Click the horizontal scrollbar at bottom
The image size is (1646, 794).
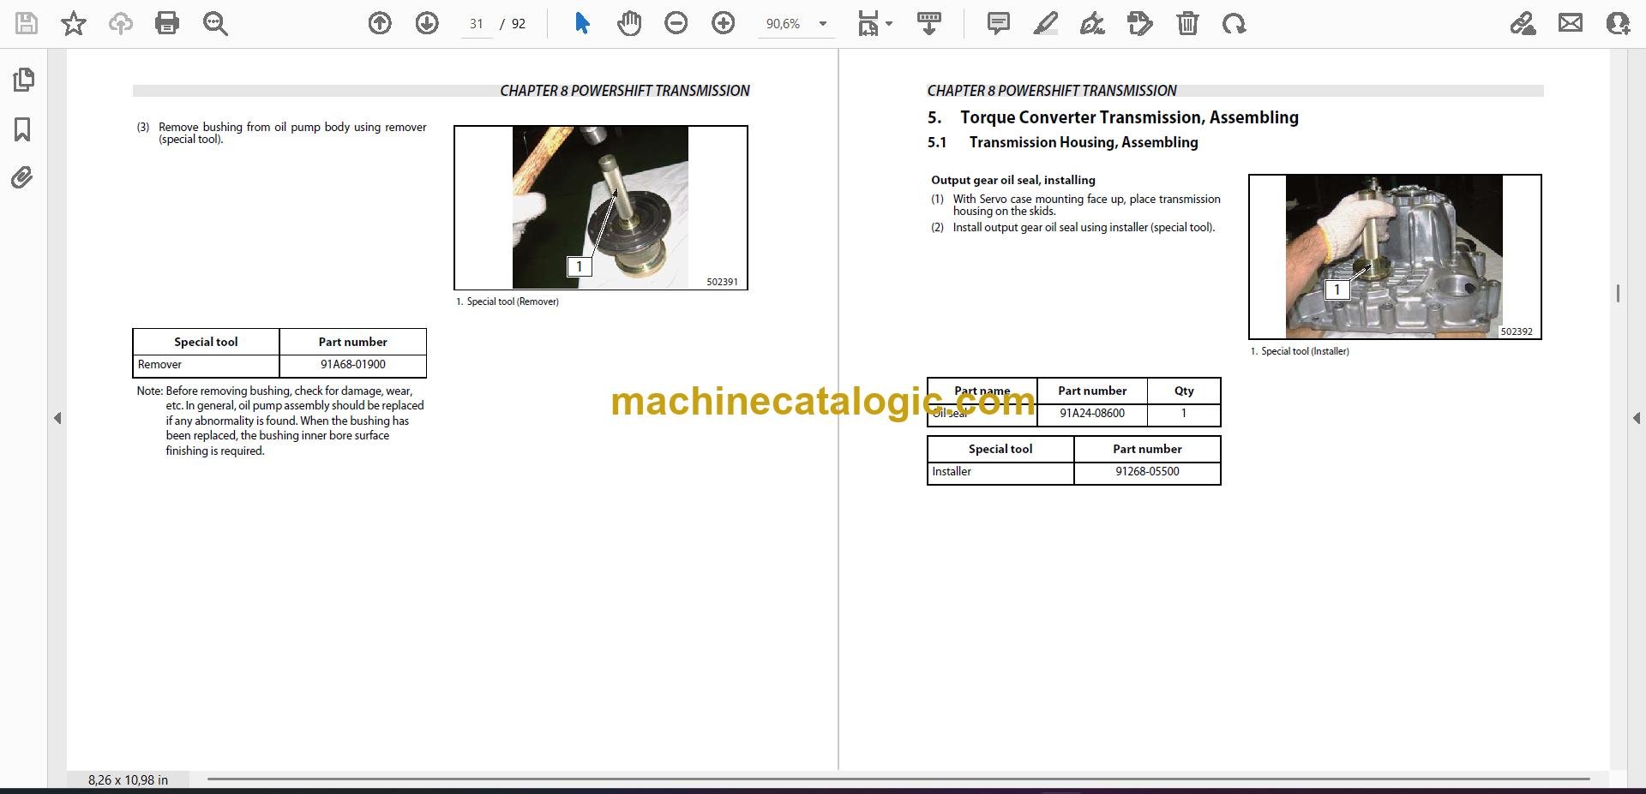[898, 779]
